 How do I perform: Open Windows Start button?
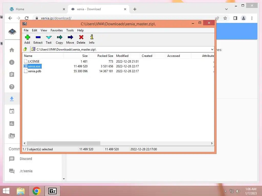coord(6,191)
